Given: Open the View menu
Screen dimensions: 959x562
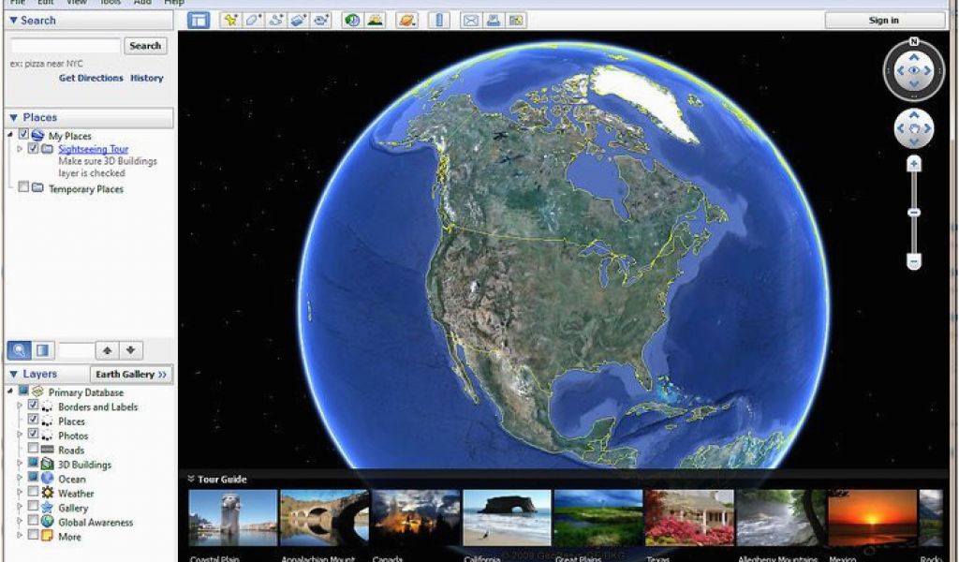Looking at the screenshot, I should click(77, 3).
